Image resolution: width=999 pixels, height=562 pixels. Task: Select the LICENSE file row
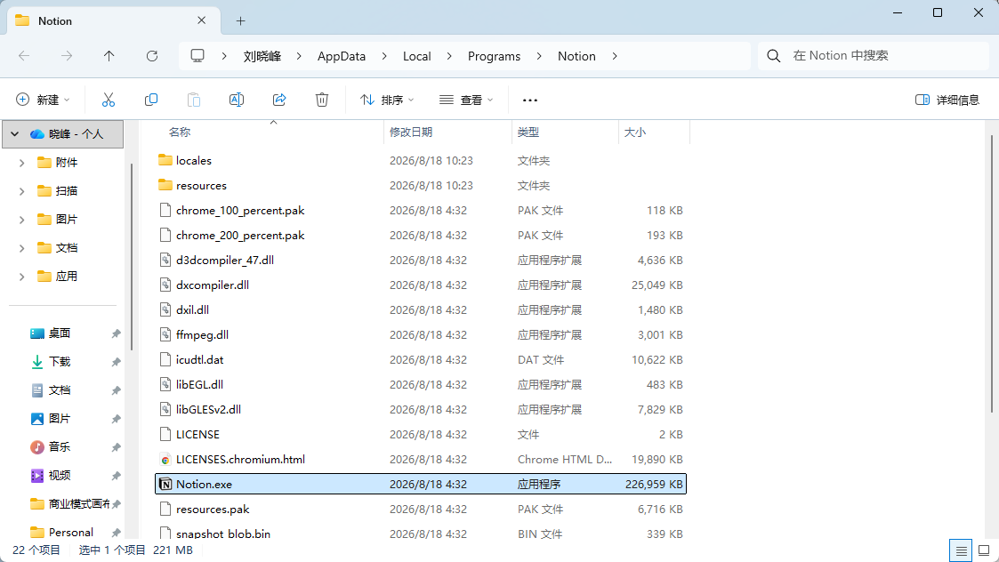421,434
